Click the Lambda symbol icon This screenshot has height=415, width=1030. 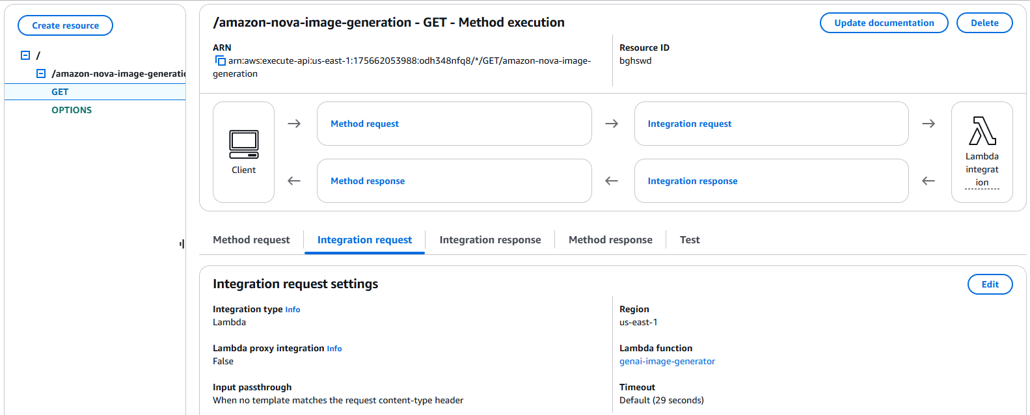[982, 131]
